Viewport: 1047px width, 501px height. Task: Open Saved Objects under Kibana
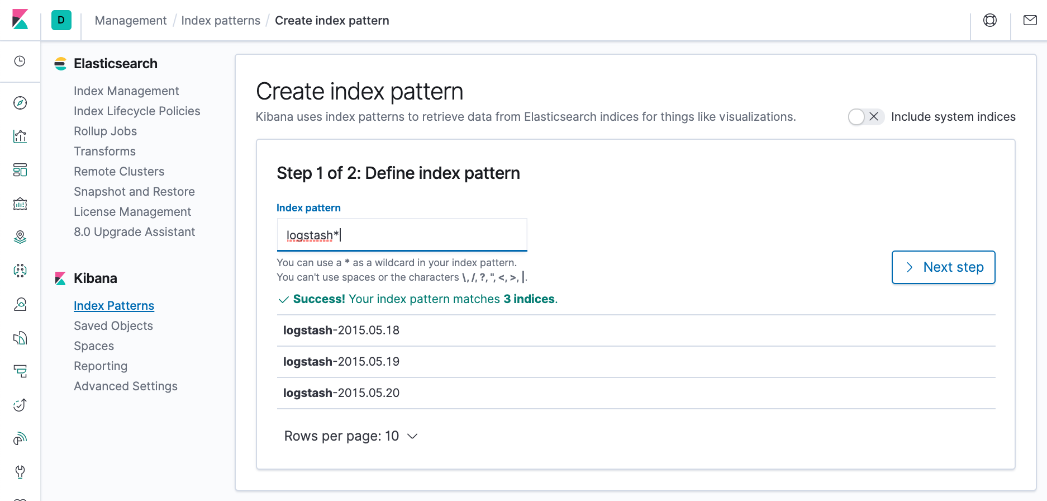point(113,326)
